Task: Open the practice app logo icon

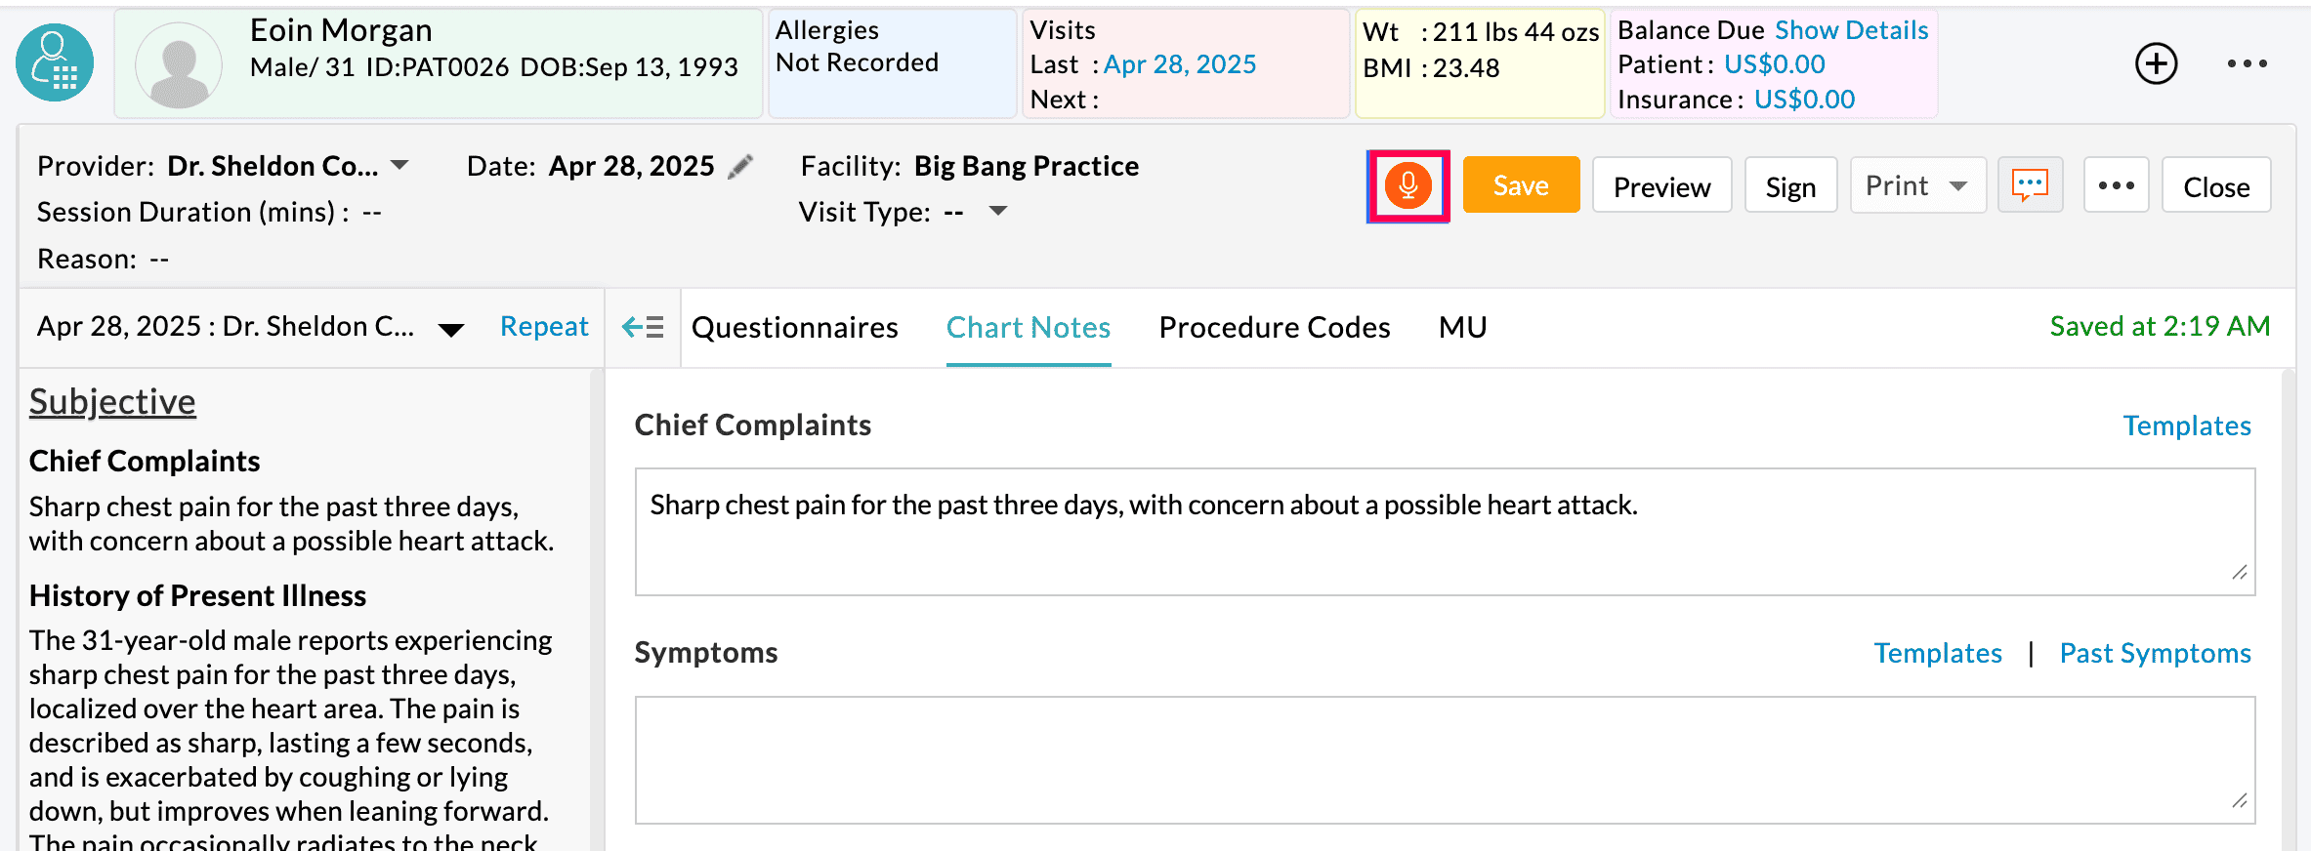Action: coord(55,63)
